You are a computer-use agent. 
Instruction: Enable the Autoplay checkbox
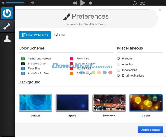pyautogui.click(x=119, y=64)
